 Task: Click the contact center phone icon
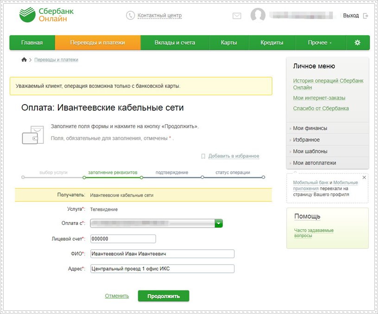[130, 15]
